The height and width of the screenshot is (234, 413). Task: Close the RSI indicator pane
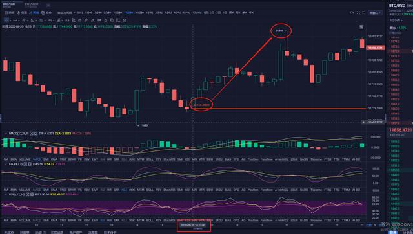(x=32, y=194)
